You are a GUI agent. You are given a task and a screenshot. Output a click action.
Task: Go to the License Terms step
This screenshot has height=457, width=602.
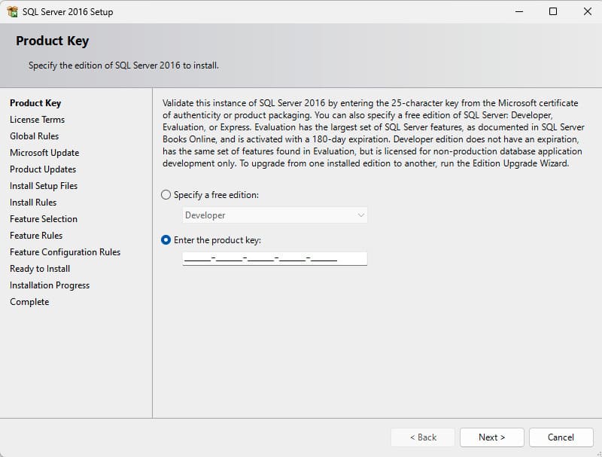(x=37, y=120)
